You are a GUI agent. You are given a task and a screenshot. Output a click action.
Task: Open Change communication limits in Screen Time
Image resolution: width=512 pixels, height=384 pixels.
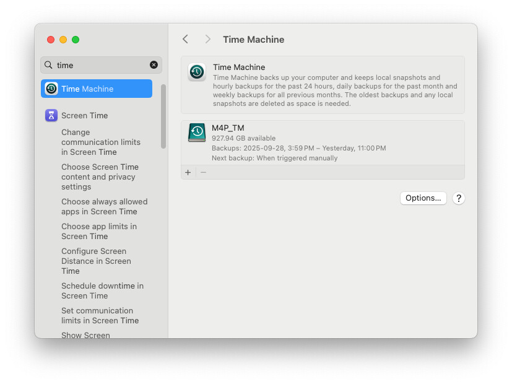coord(101,142)
